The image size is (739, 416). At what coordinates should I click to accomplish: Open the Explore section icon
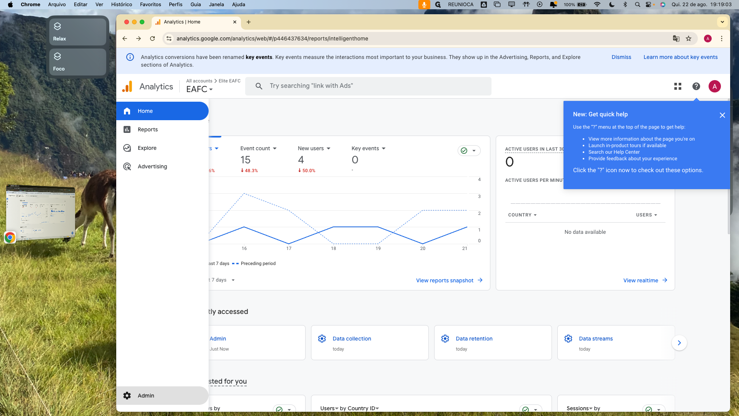coord(127,148)
